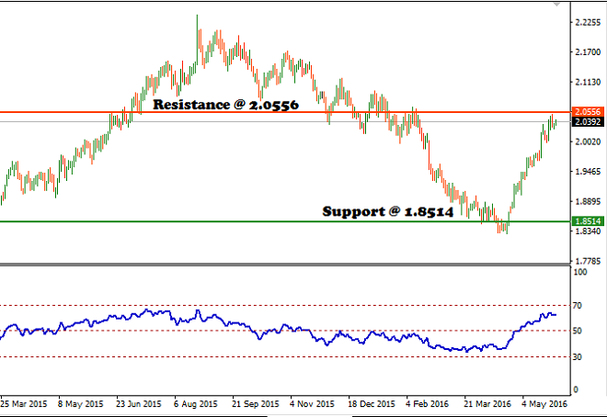This screenshot has height=417, width=607.
Task: Click the RSI 100 scale label
Action: [x=580, y=272]
